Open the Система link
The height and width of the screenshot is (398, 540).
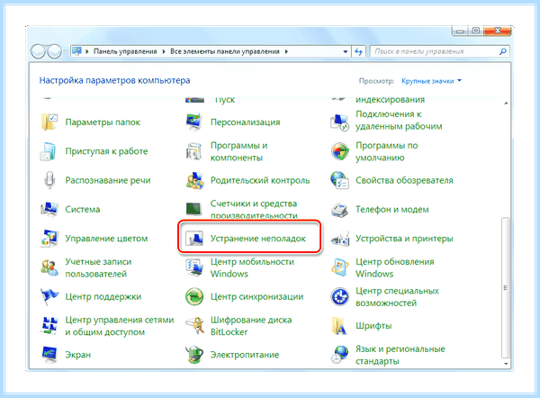tap(83, 210)
